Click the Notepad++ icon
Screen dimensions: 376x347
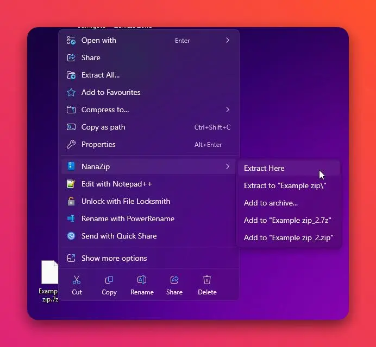[x=71, y=184]
